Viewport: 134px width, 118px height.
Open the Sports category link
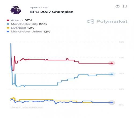point(35,8)
